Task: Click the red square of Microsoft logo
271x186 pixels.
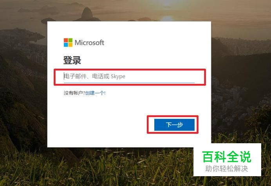Action: tap(66, 40)
